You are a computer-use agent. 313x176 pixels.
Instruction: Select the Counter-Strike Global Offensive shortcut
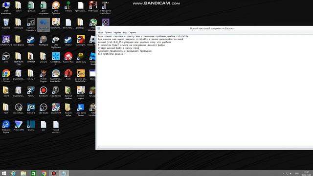[81, 76]
